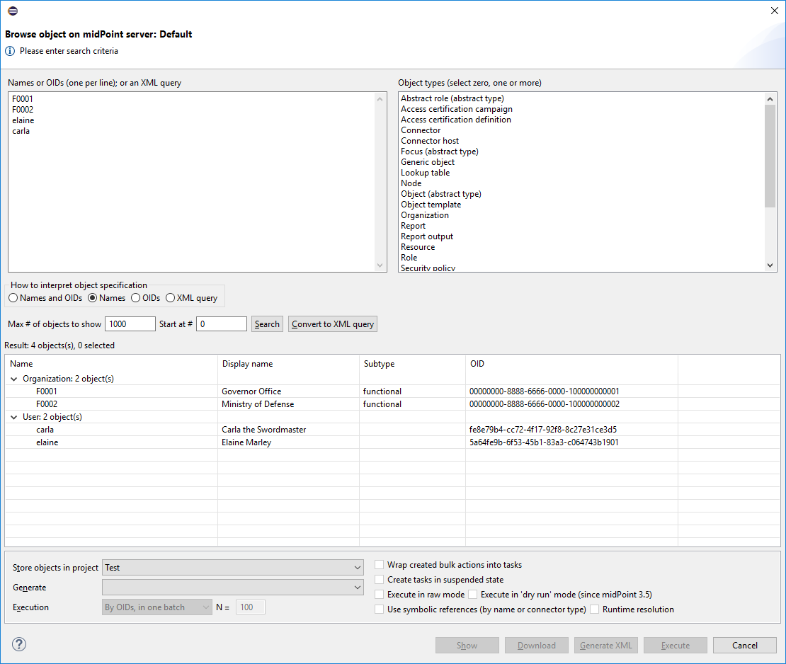Open the 'Store objects in project' dropdown
The width and height of the screenshot is (786, 664).
point(233,568)
